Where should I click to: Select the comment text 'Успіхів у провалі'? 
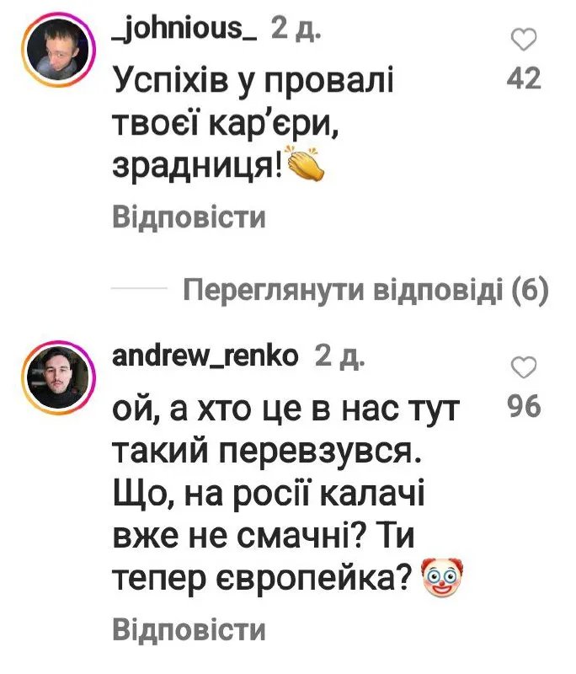tap(253, 81)
